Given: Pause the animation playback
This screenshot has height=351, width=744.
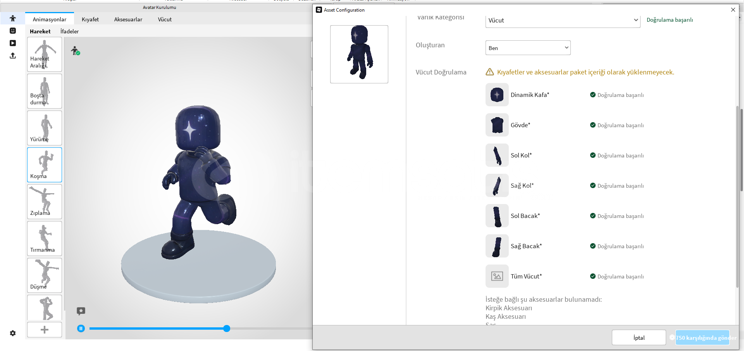Looking at the screenshot, I should coord(81,329).
